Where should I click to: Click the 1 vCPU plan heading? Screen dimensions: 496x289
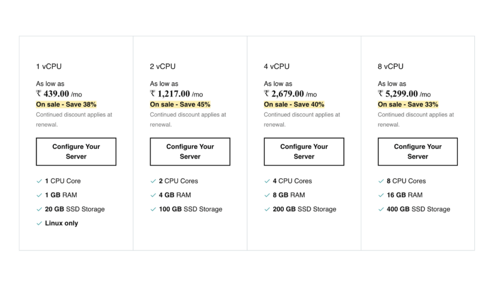[48, 66]
